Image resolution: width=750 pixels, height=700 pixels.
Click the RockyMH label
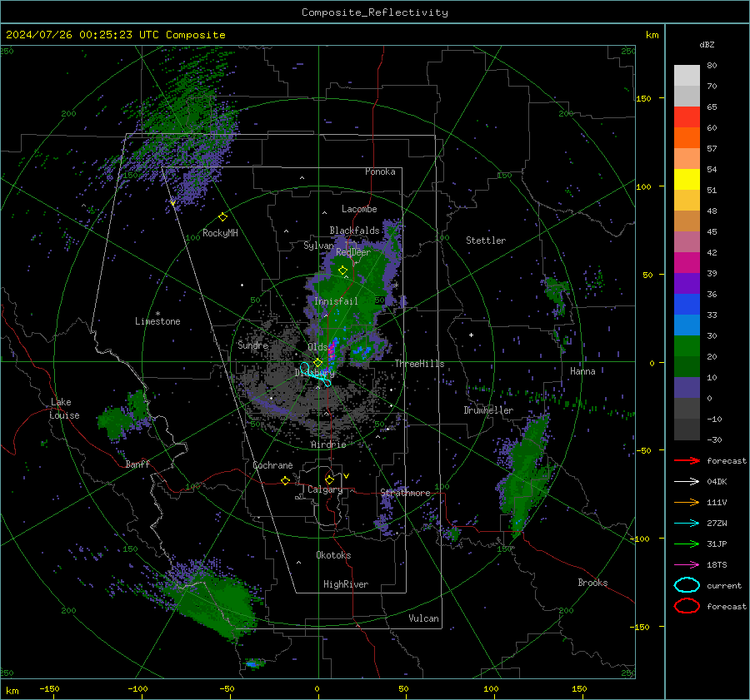click(x=220, y=233)
